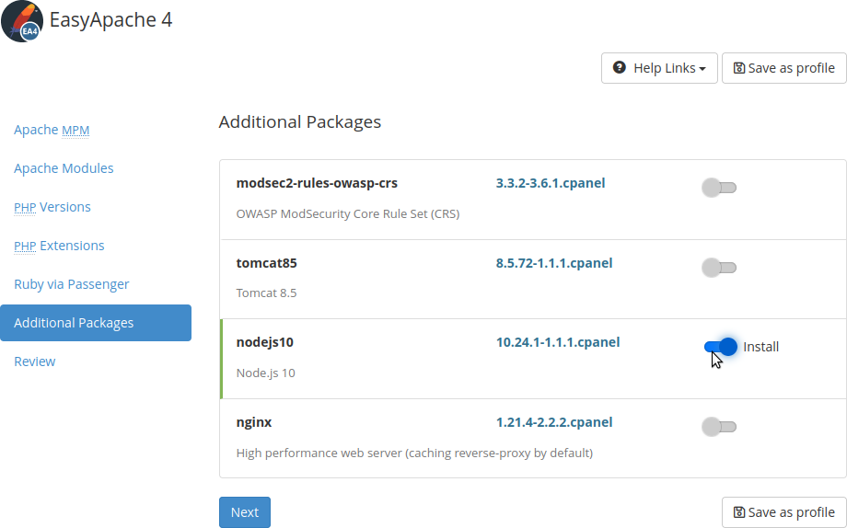847x528 pixels.
Task: Click the EasyApache 4 logo icon
Action: (21, 21)
